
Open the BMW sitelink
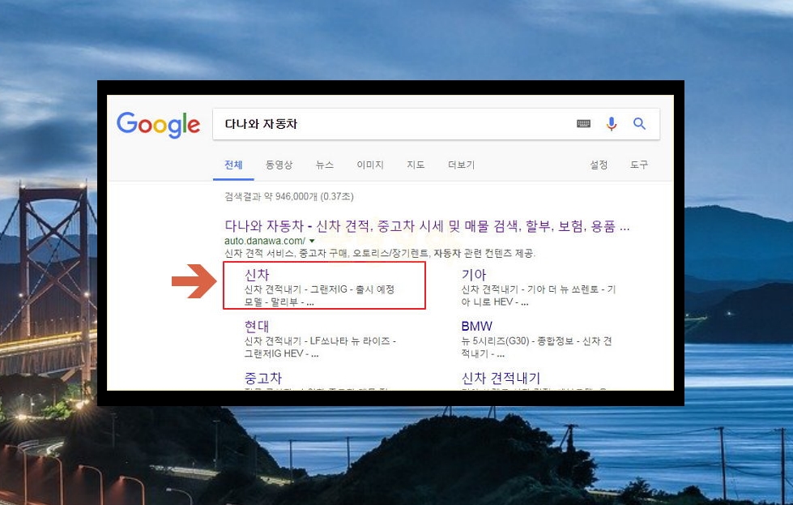click(477, 327)
